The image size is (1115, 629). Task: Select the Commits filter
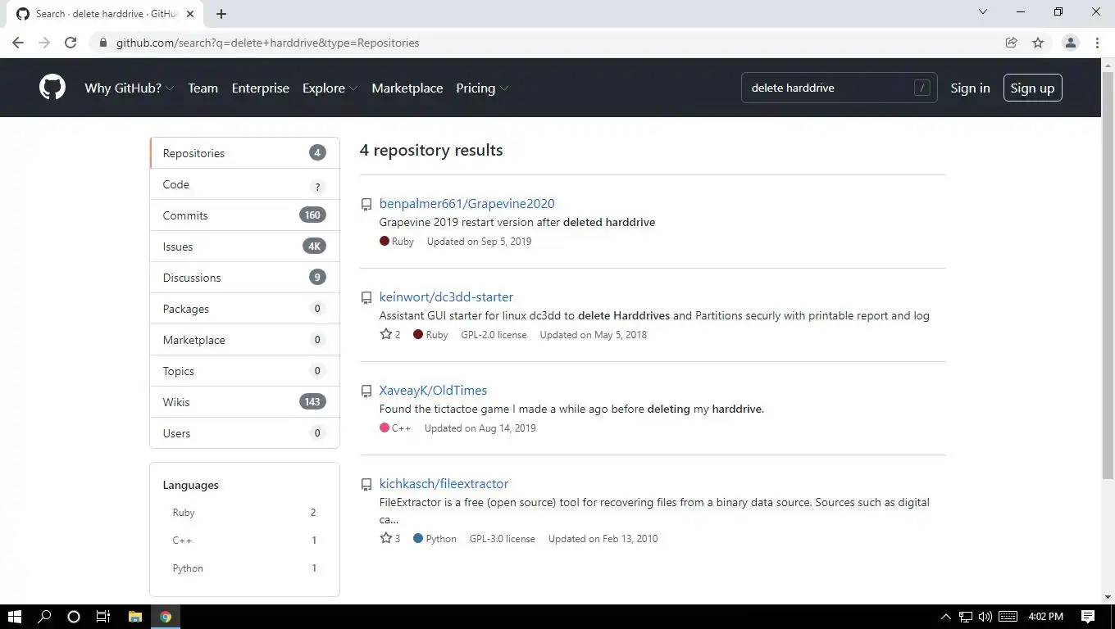pos(244,215)
